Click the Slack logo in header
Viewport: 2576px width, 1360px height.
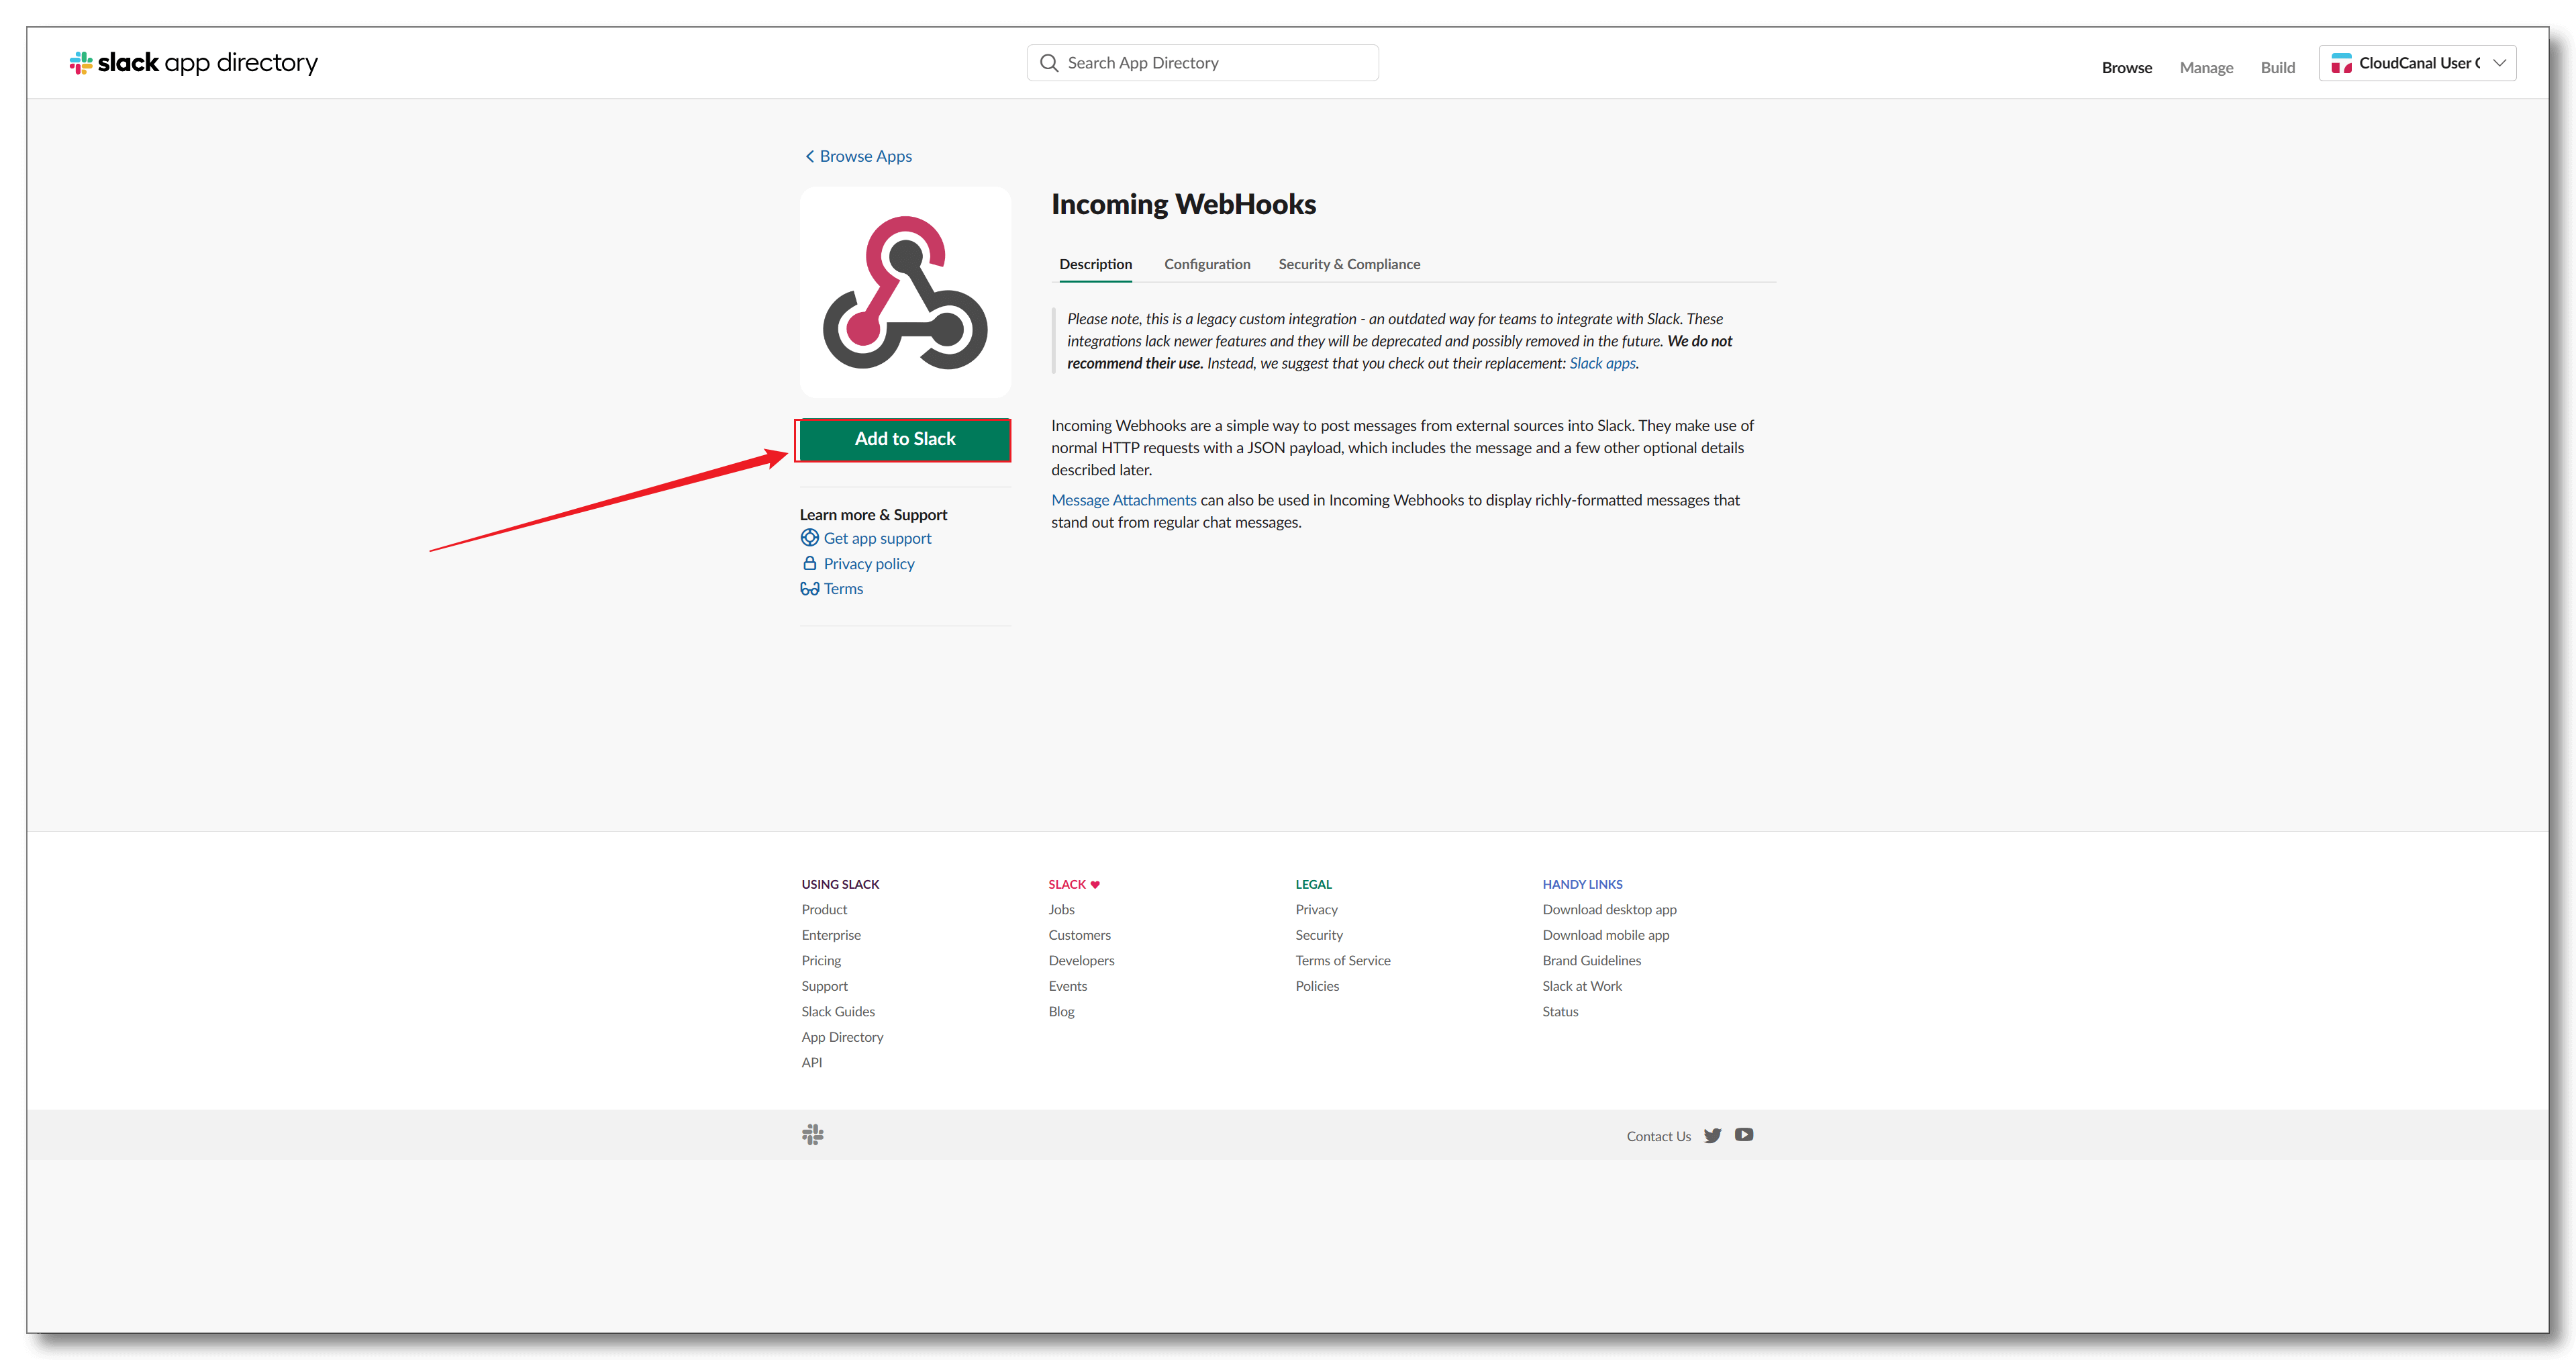[81, 63]
